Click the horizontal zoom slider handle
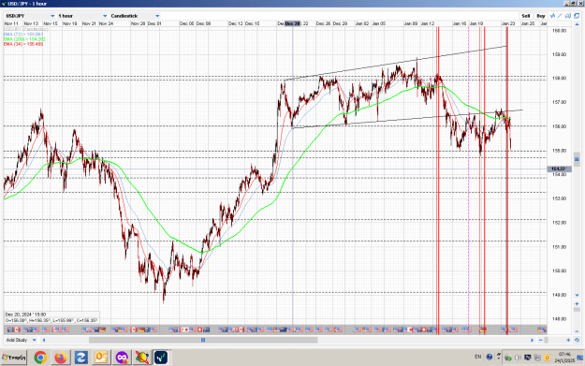The image size is (585, 366). 547,340
